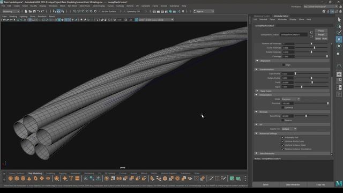
Task: Click the redo arrow icon
Action: [x=43, y=11]
